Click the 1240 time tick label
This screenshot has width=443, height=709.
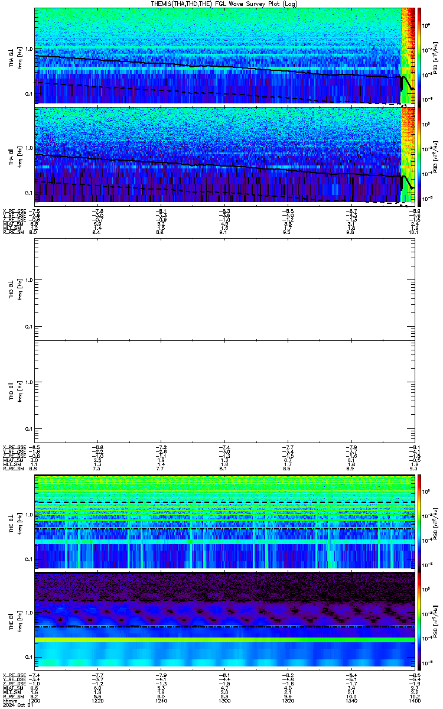(161, 701)
